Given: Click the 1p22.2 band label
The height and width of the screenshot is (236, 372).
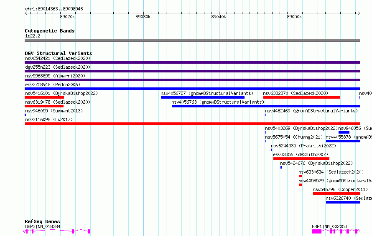Looking at the screenshot, I should tap(33, 36).
